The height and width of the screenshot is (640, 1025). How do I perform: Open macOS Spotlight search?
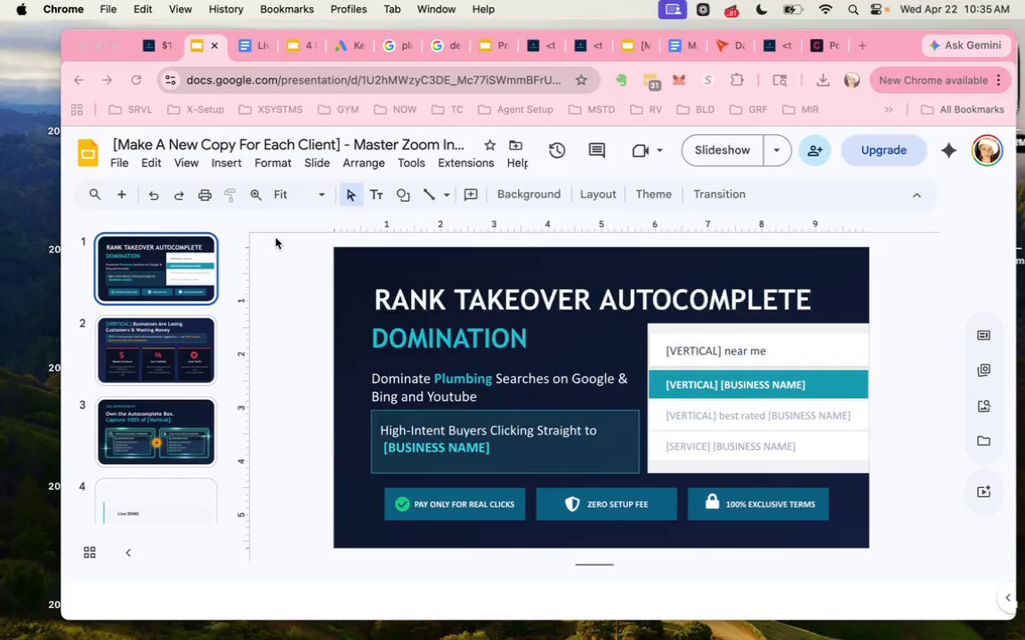tap(853, 9)
